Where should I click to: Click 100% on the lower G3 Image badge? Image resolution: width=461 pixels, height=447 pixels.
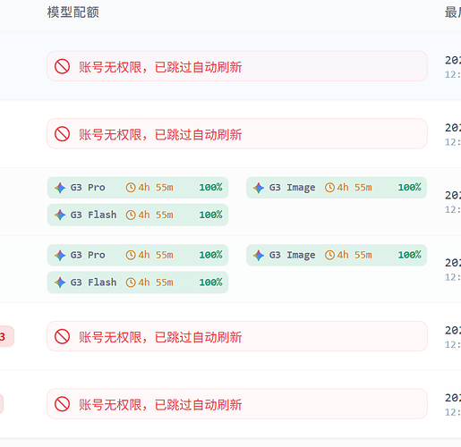click(409, 255)
